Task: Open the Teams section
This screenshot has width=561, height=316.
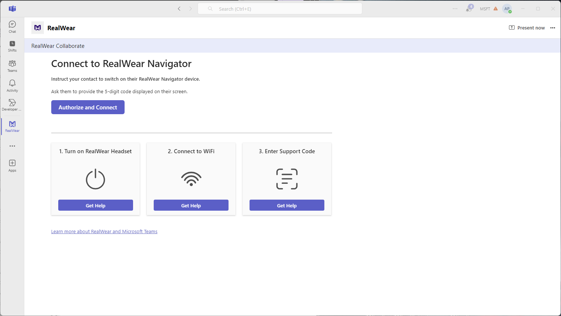Action: click(12, 65)
